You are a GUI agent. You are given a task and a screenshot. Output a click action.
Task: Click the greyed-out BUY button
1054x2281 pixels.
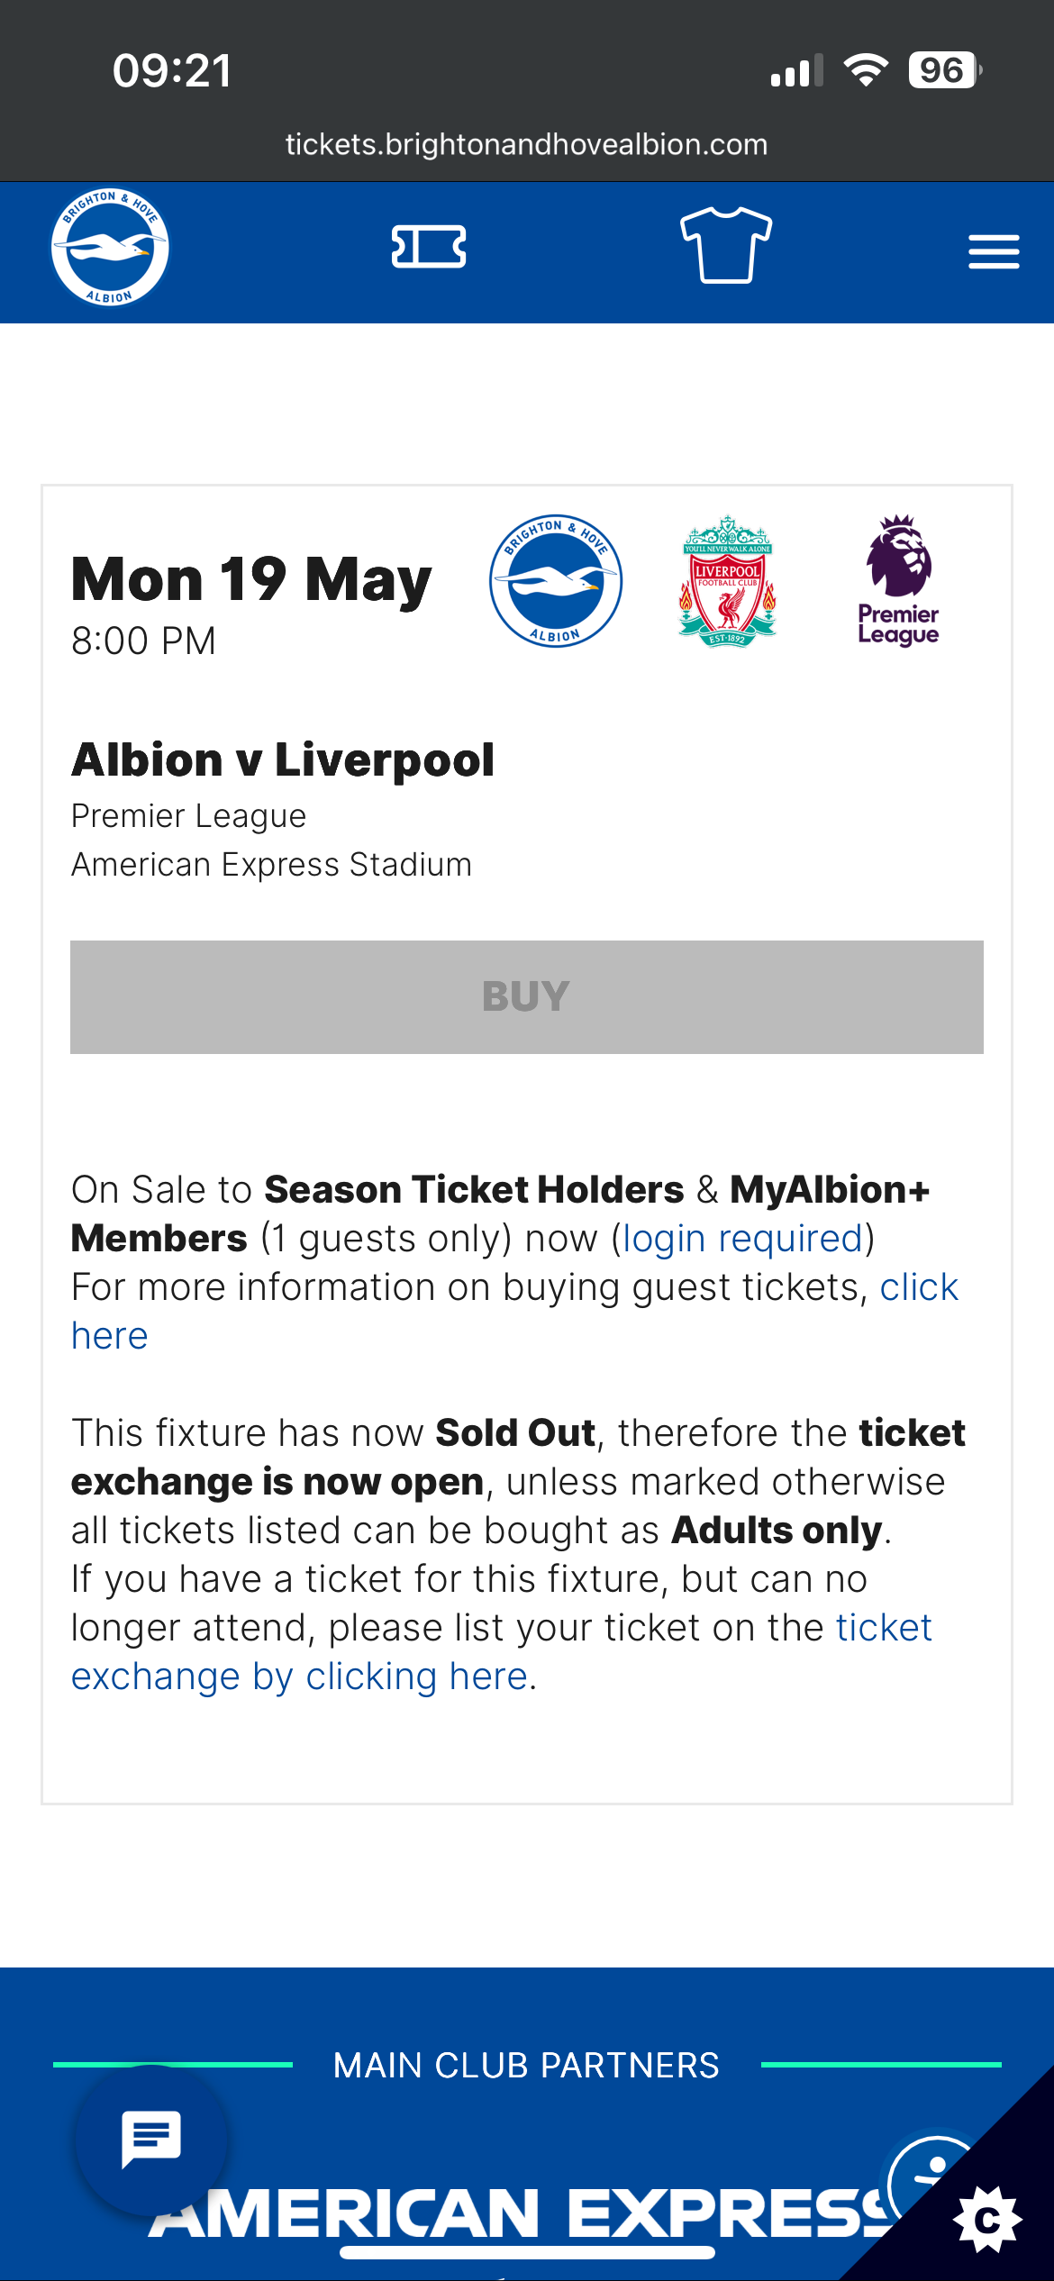coord(527,997)
